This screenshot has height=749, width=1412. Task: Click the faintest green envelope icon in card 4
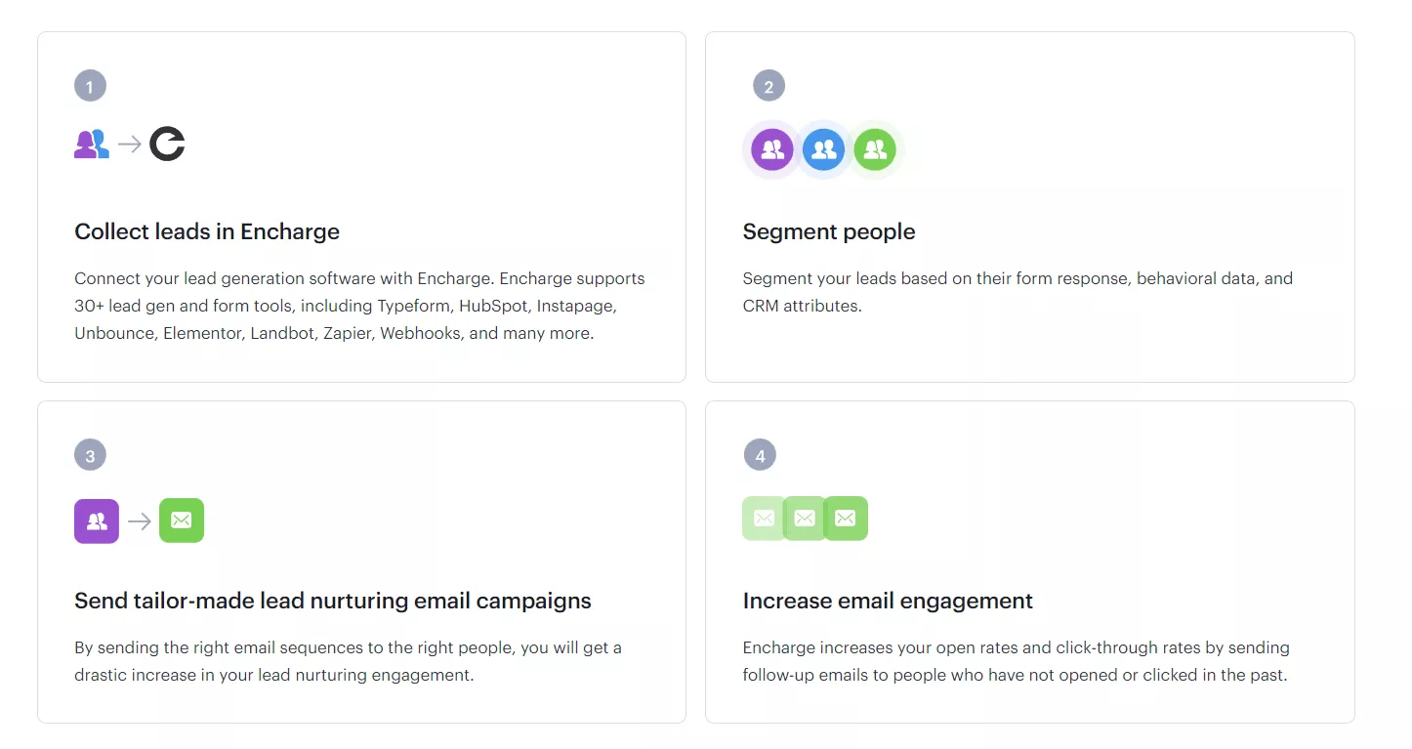click(x=763, y=519)
